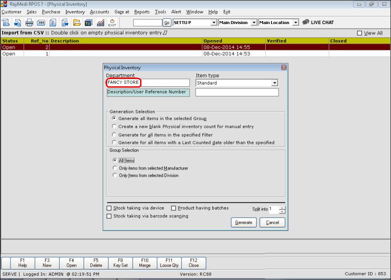The image size is (391, 280).
Task: Open the Purchase menu
Action: click(51, 12)
